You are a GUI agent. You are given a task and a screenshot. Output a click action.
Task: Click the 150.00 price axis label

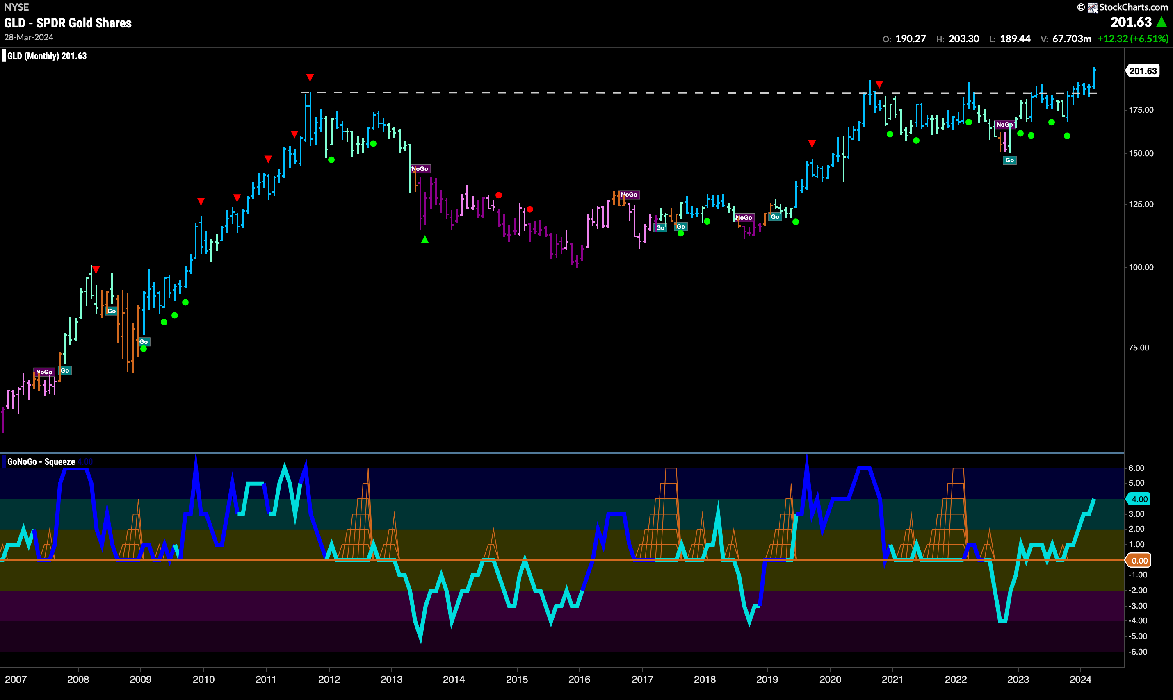[1141, 153]
